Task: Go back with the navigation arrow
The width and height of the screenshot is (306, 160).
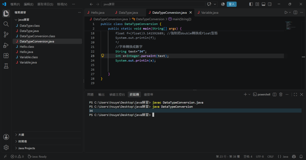Action: click(x=91, y=4)
